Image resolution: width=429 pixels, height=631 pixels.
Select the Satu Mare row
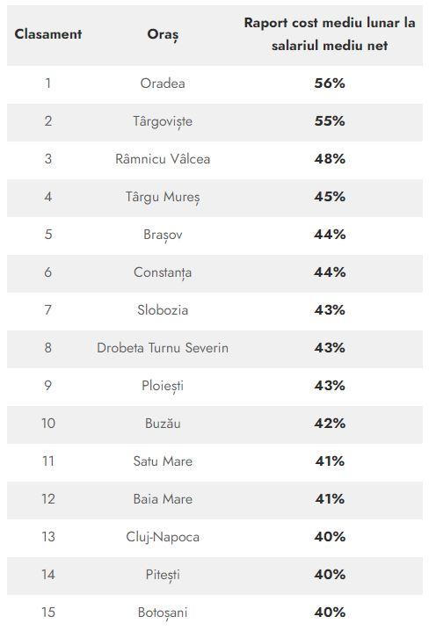[214, 461]
